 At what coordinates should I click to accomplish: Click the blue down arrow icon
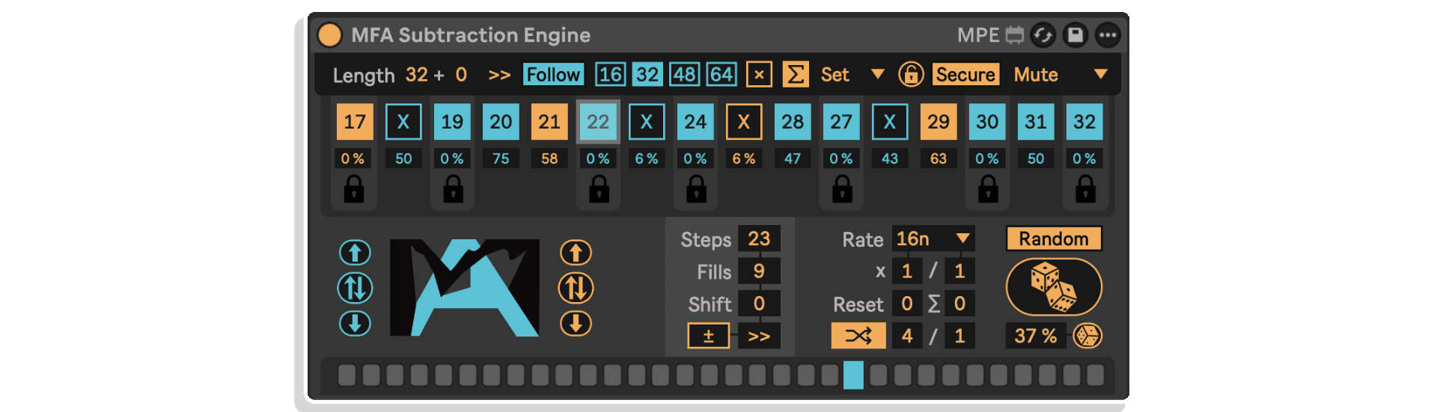click(355, 324)
